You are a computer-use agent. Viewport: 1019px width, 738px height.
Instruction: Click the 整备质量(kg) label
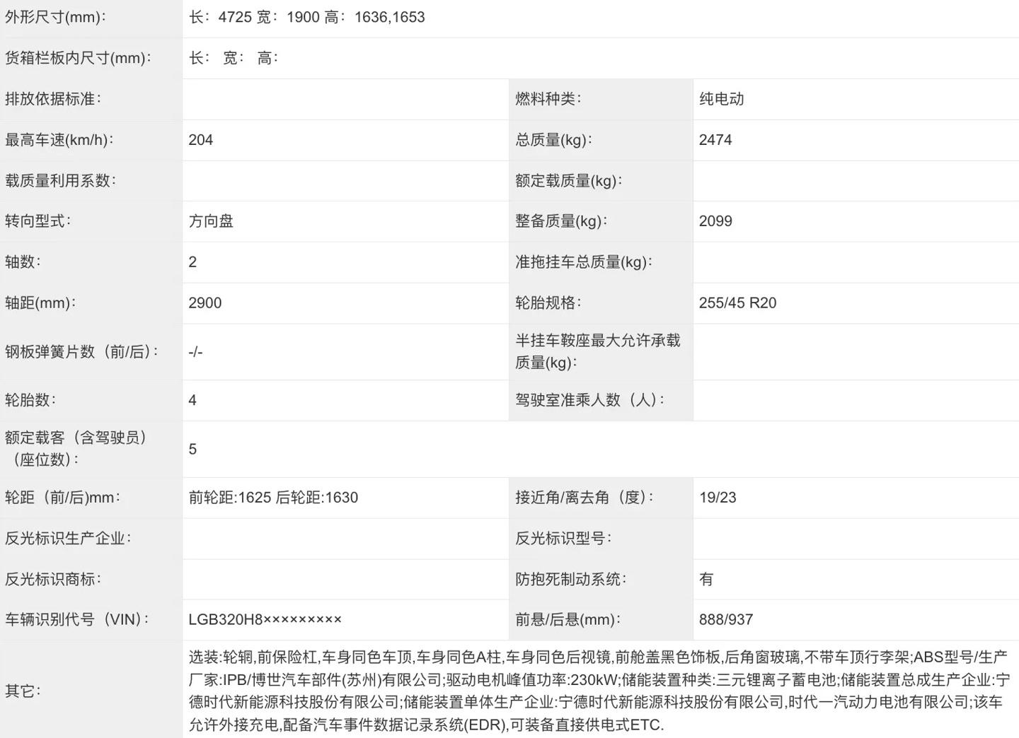pos(562,221)
